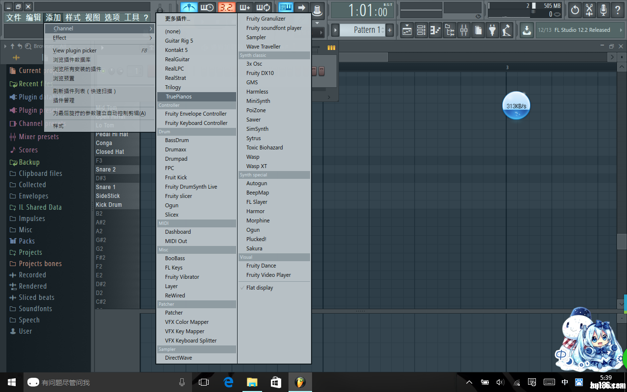Open undo history circular arrow icon
This screenshot has height=392, width=627.
pyautogui.click(x=575, y=9)
